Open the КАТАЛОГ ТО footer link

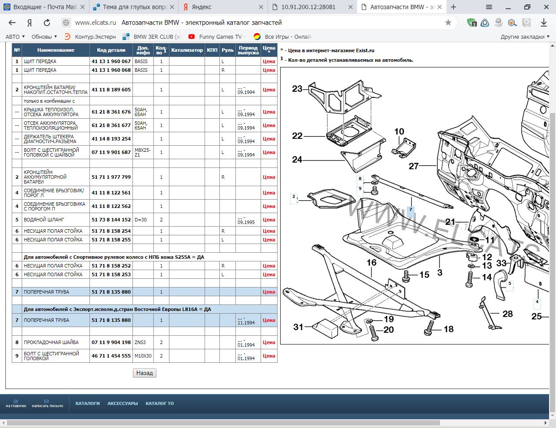pyautogui.click(x=160, y=403)
